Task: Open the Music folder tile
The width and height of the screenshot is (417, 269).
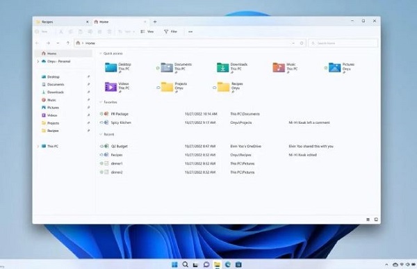Action: 285,67
